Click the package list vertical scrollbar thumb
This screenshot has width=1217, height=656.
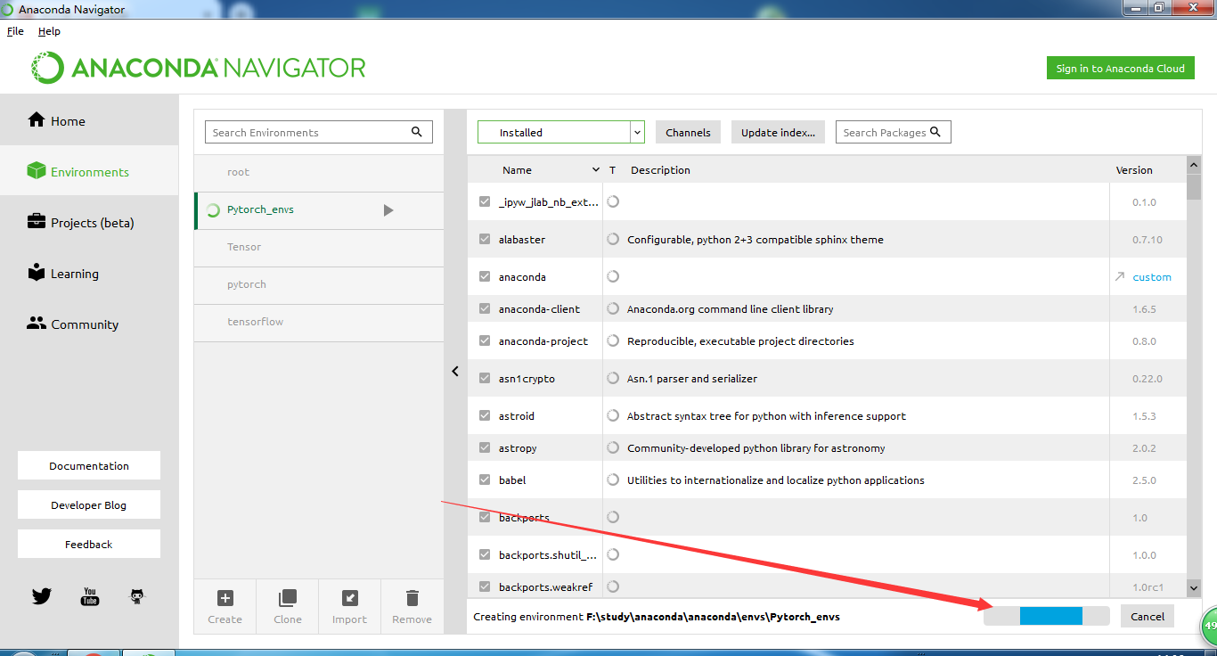[1194, 187]
